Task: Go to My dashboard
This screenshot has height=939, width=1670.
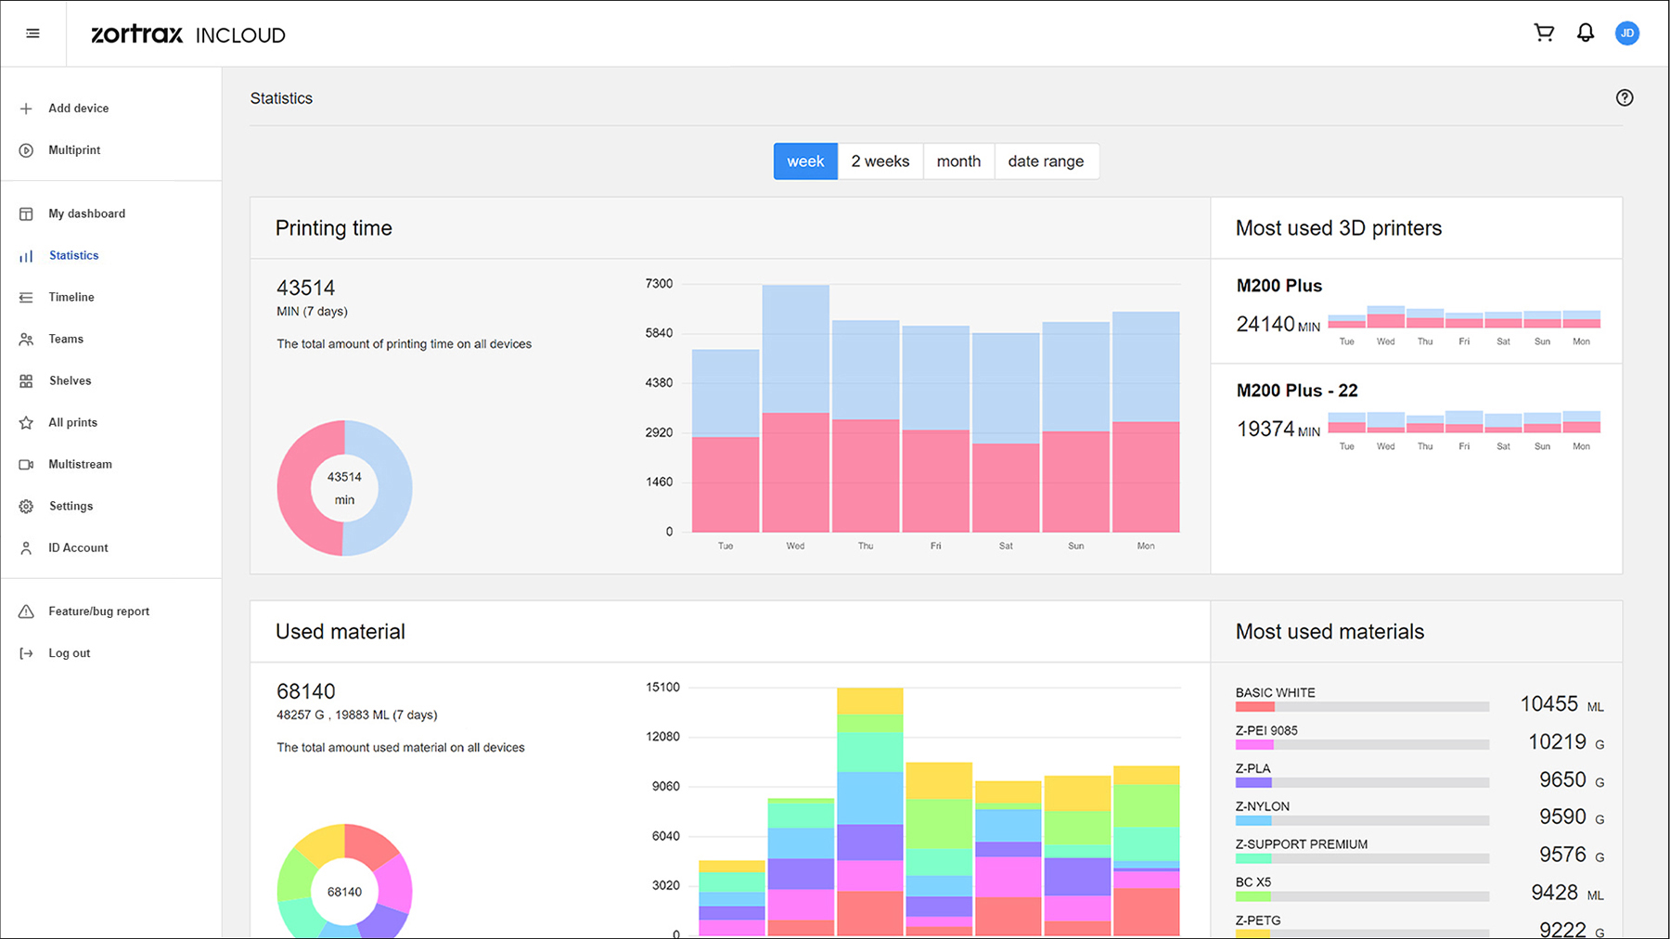Action: tap(86, 213)
